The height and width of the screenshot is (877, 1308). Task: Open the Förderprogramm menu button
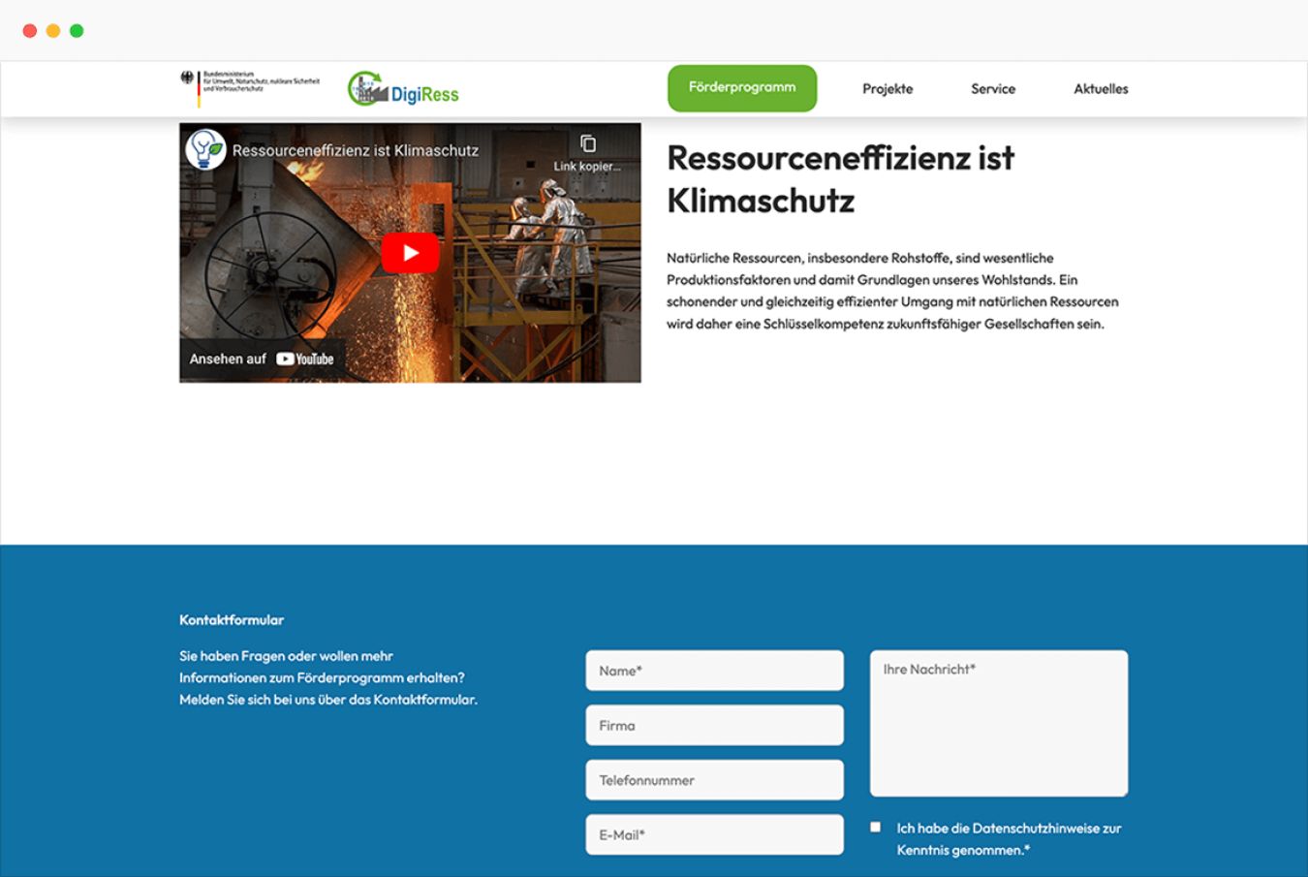point(742,88)
